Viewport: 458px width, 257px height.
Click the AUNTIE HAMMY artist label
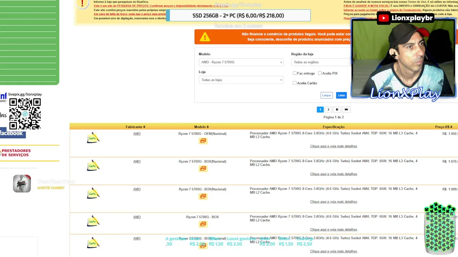point(51,188)
